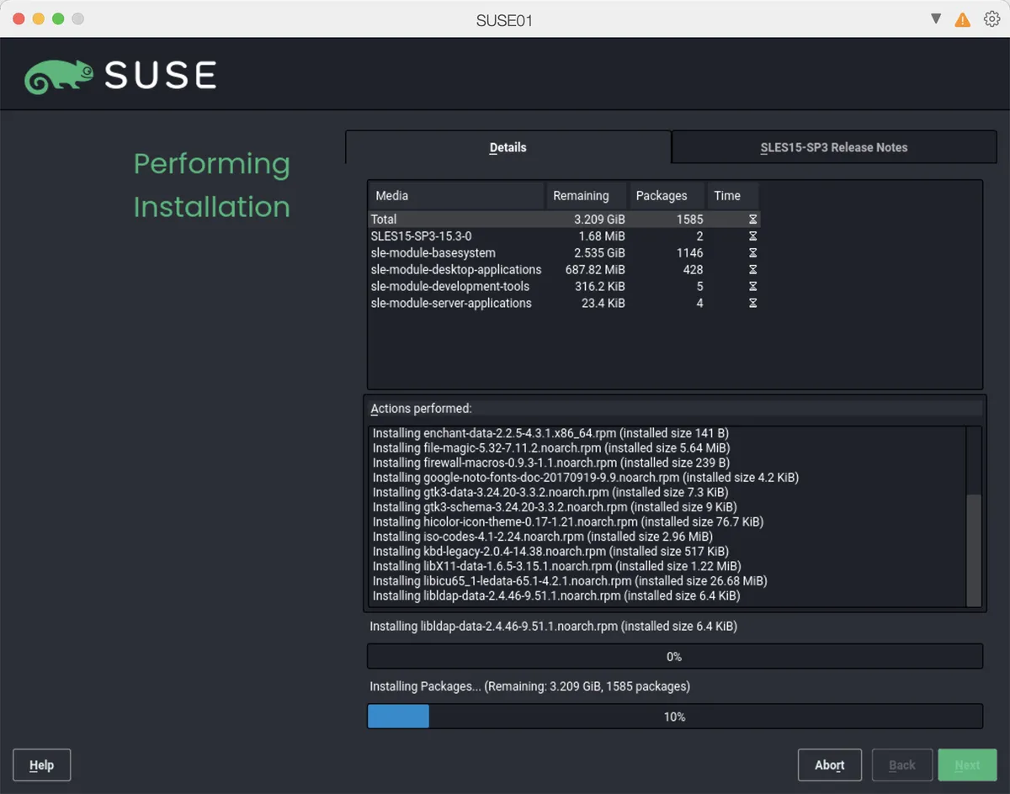The image size is (1010, 794).
Task: Click the warning triangle in the title bar
Action: (963, 19)
